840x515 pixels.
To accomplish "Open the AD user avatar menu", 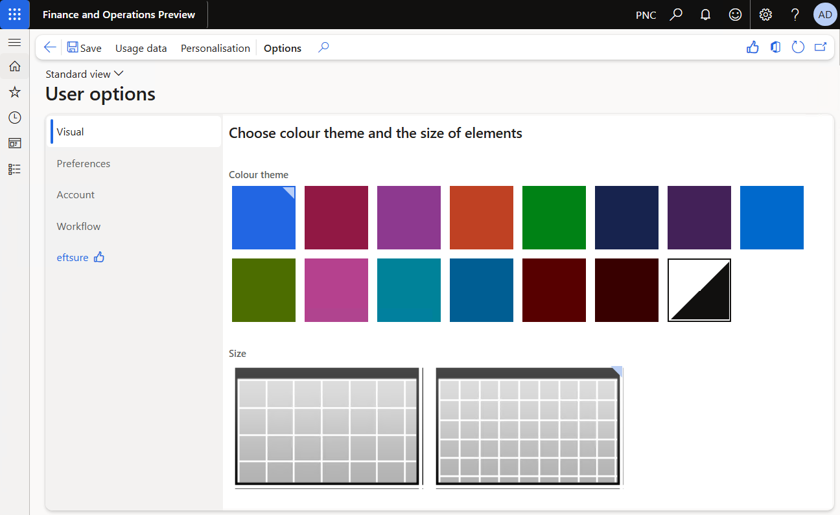I will point(825,14).
